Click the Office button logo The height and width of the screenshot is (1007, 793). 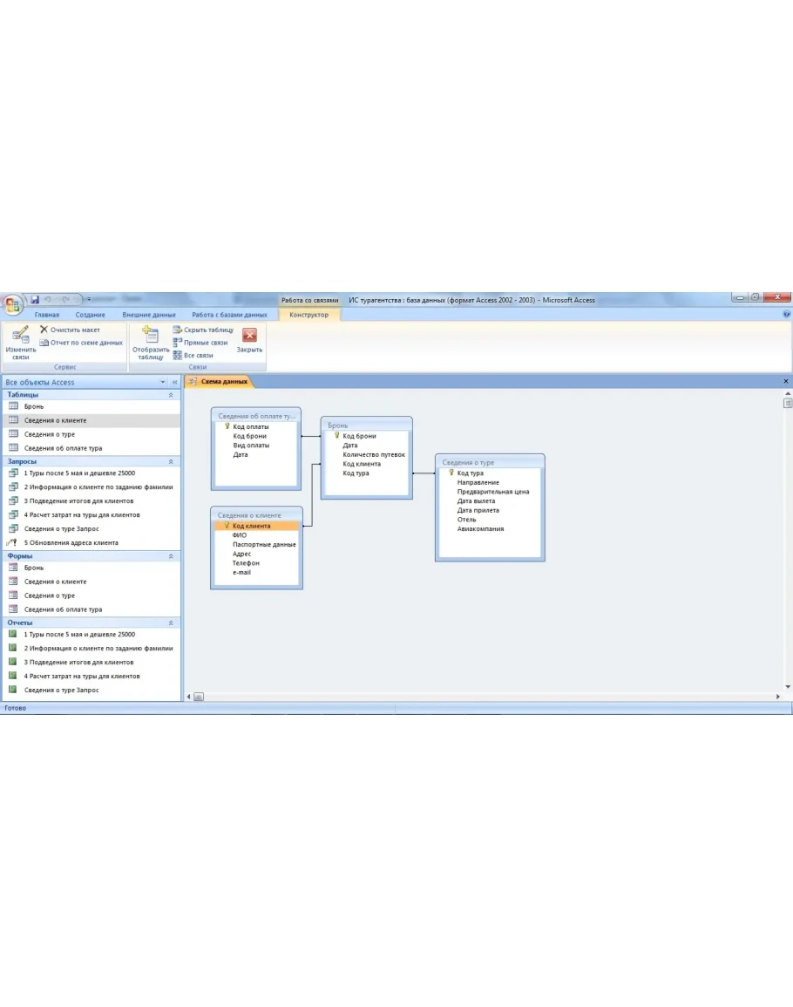tap(12, 304)
